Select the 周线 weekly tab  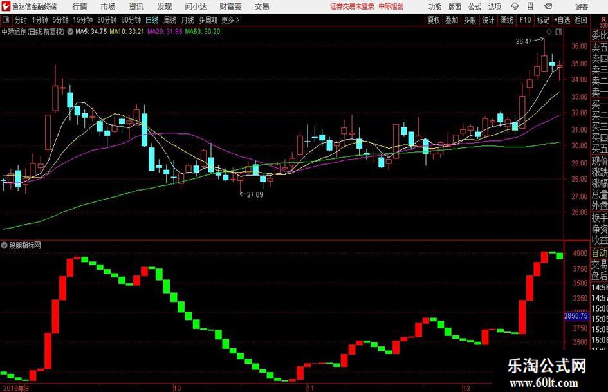pyautogui.click(x=169, y=20)
